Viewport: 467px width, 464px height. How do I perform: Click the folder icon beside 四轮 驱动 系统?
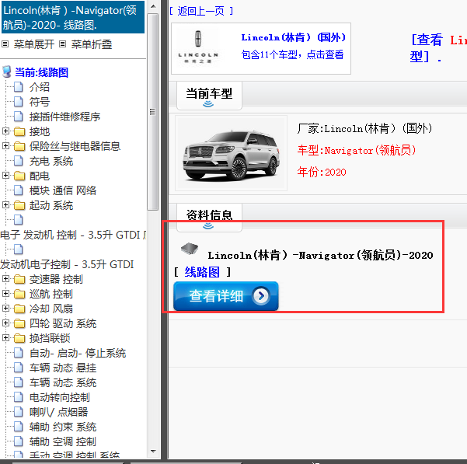[19, 323]
